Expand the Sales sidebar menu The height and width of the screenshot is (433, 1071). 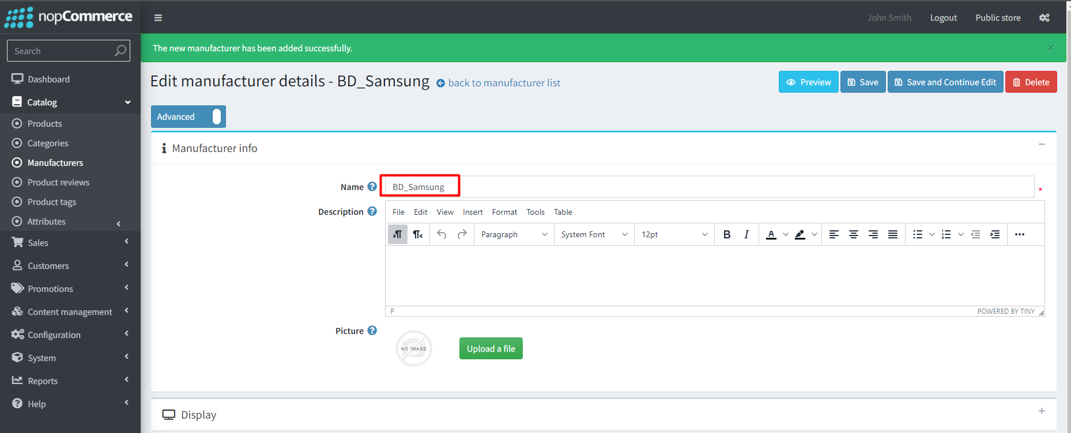pyautogui.click(x=70, y=242)
